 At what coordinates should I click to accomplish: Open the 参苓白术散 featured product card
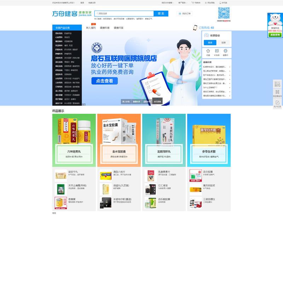209,140
